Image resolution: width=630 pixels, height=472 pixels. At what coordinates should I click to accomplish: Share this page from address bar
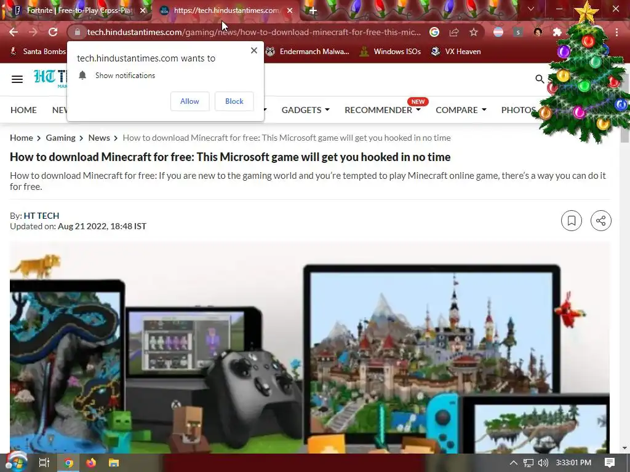[454, 32]
